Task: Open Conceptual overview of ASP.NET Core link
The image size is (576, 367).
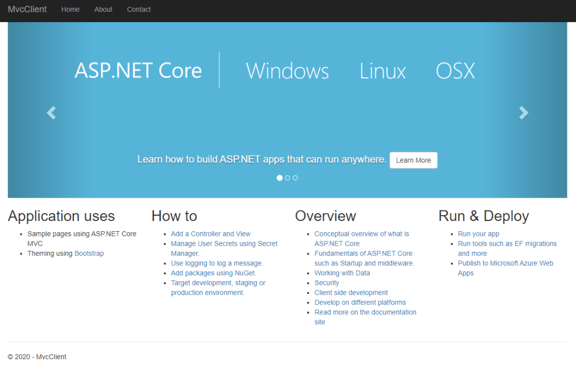Action: [x=362, y=239]
